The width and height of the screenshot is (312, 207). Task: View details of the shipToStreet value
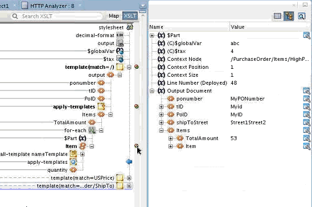[306, 122]
